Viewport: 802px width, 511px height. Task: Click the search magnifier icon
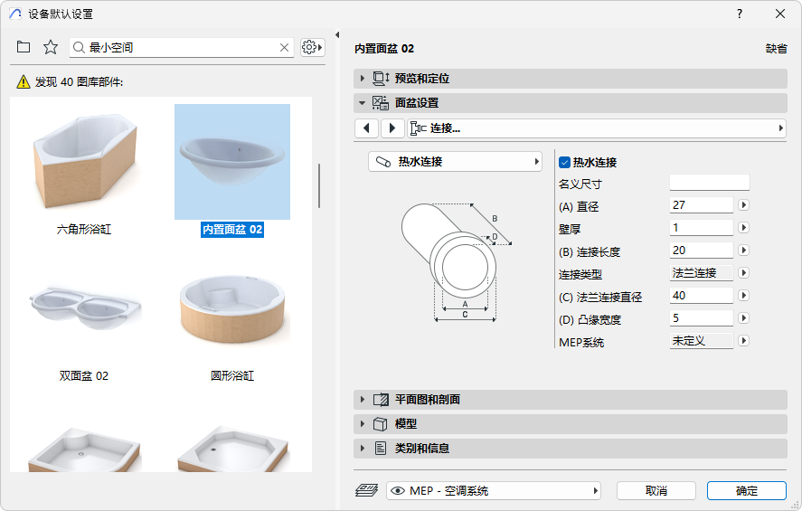pyautogui.click(x=79, y=48)
